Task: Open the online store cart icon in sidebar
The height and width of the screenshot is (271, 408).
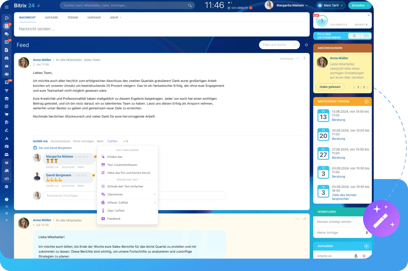Action: pos(7,114)
